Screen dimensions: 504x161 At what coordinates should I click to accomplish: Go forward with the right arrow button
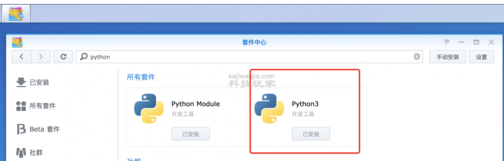pyautogui.click(x=41, y=57)
